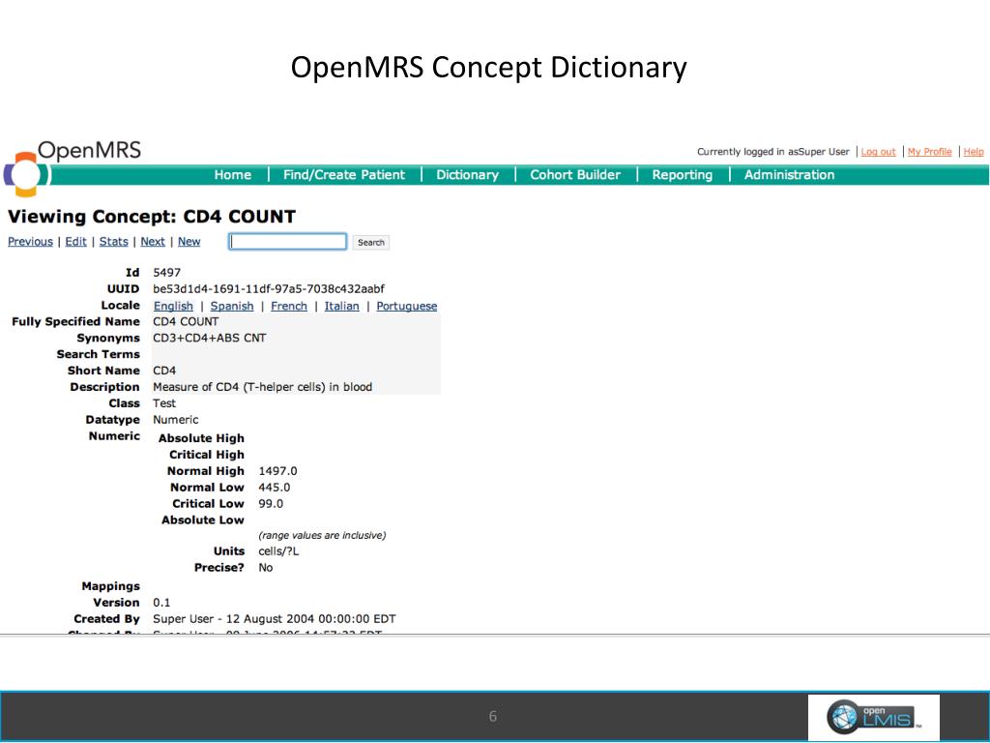Screen dimensions: 990x743
Task: Open My Profile link
Action: pos(929,152)
